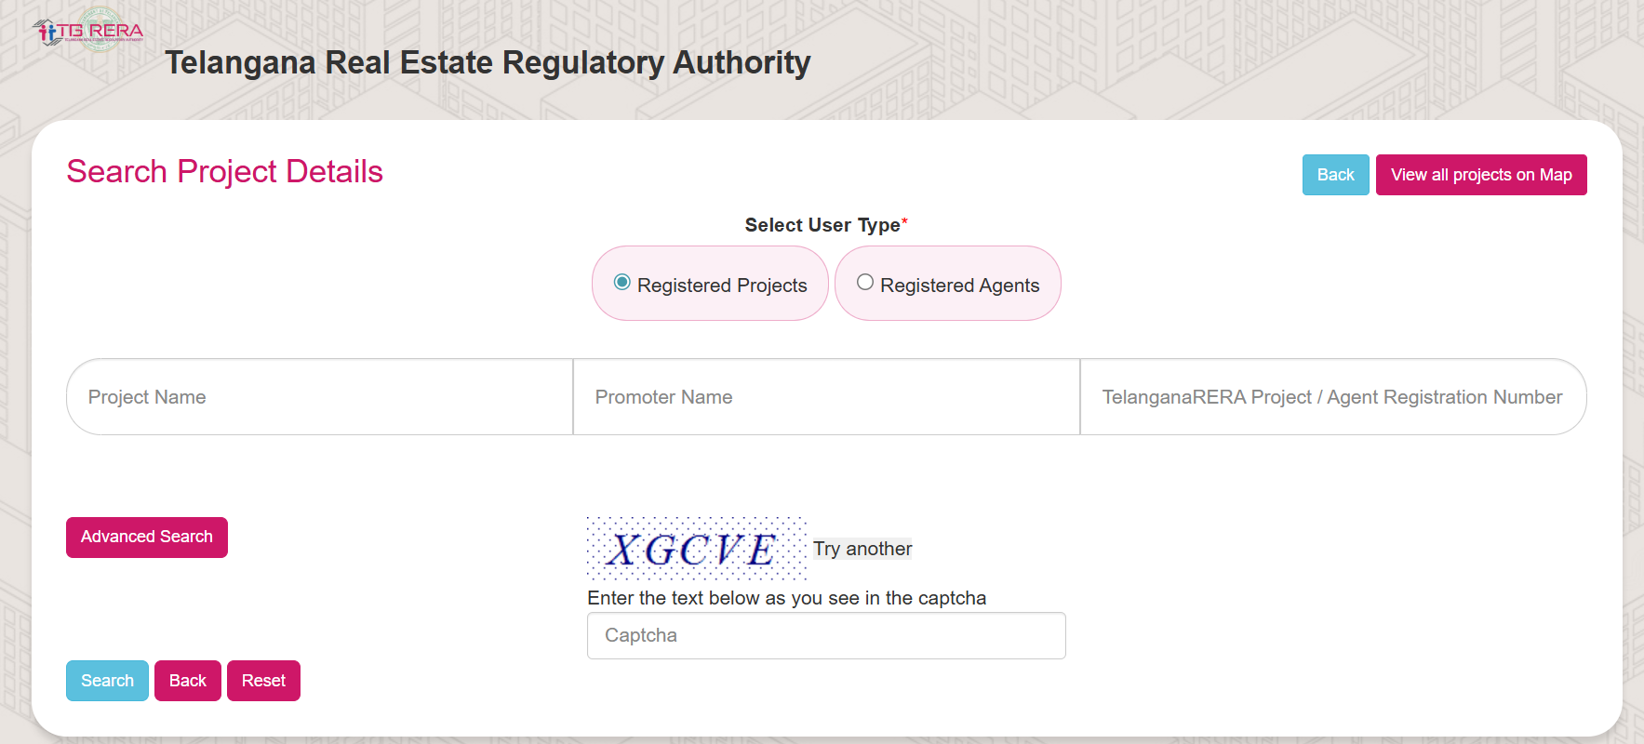Click the Select User Type label

coord(822,225)
